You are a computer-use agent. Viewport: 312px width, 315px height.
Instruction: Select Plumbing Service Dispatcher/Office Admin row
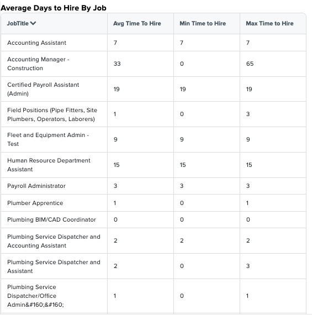pos(154,296)
